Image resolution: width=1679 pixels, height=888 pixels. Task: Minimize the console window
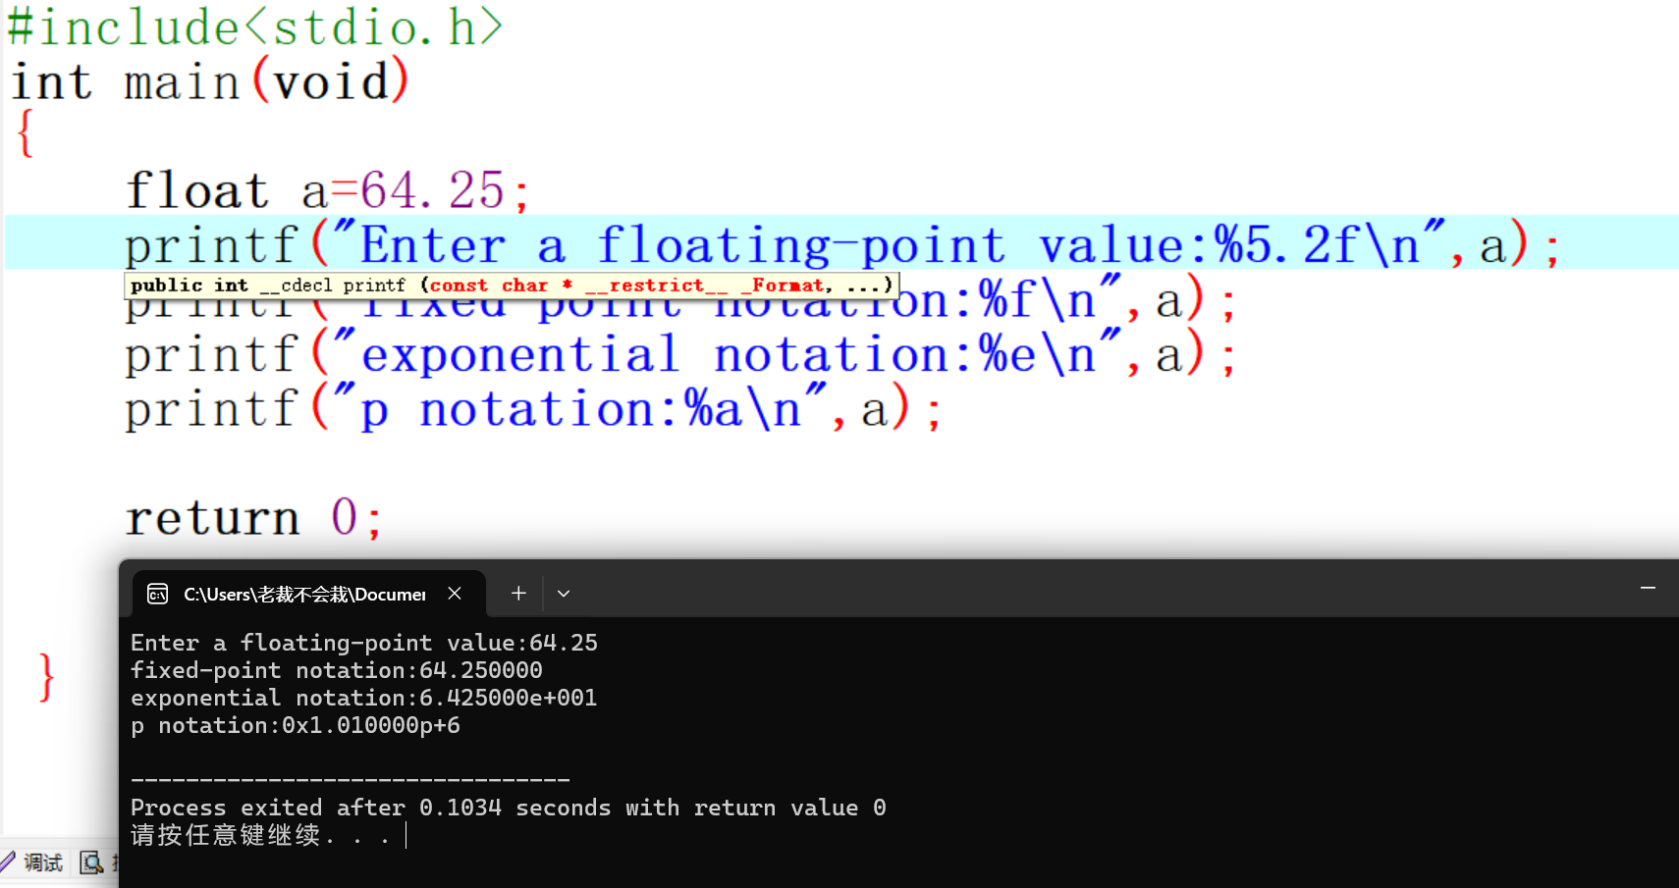point(1648,588)
